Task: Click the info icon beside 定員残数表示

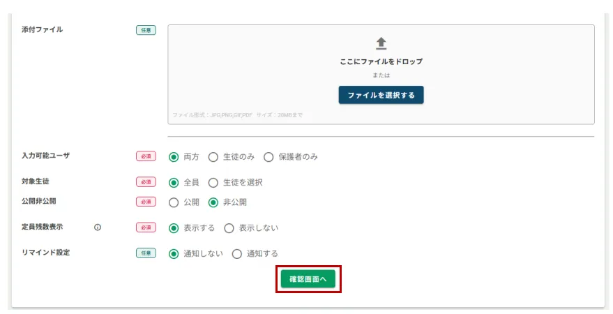Action: (x=98, y=227)
